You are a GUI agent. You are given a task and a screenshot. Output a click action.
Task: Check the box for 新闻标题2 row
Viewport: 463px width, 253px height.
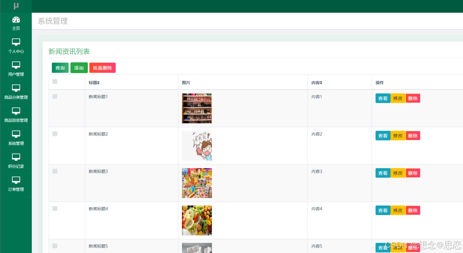pyautogui.click(x=55, y=134)
